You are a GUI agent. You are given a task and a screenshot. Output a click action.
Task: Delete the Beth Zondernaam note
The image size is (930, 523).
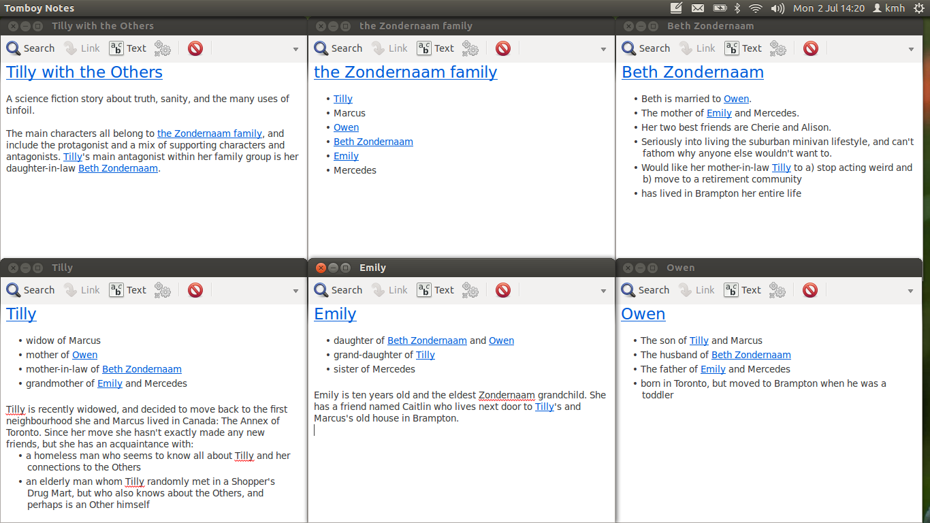coord(811,48)
